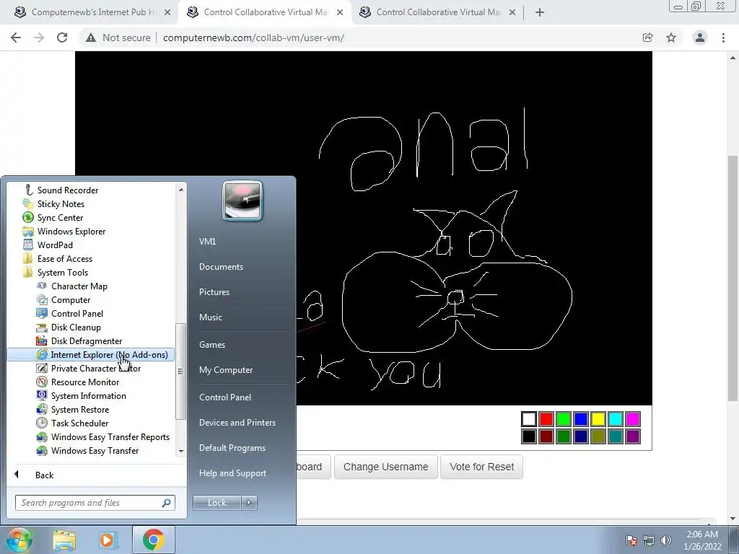The height and width of the screenshot is (554, 739).
Task: Open Chrome's three-dot menu
Action: point(723,38)
